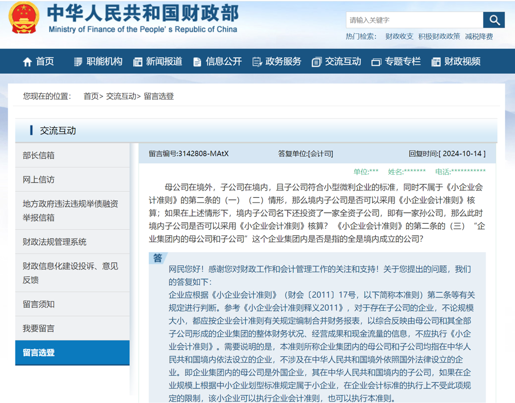Screen dimensions: 515x403
Task: Open 我要留言 in the sidebar
Action: point(72,328)
